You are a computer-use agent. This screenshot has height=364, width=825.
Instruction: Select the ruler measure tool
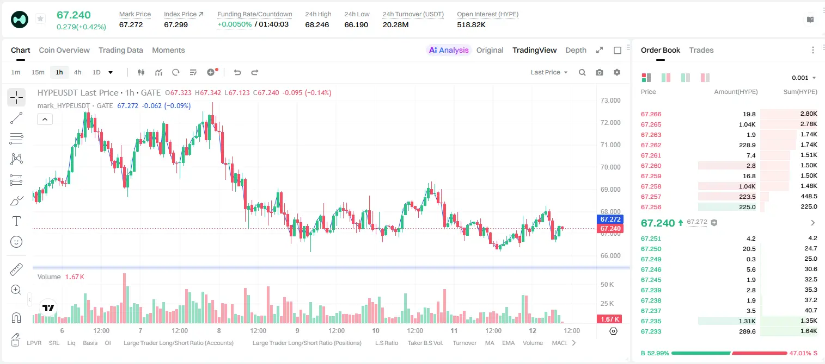16,269
